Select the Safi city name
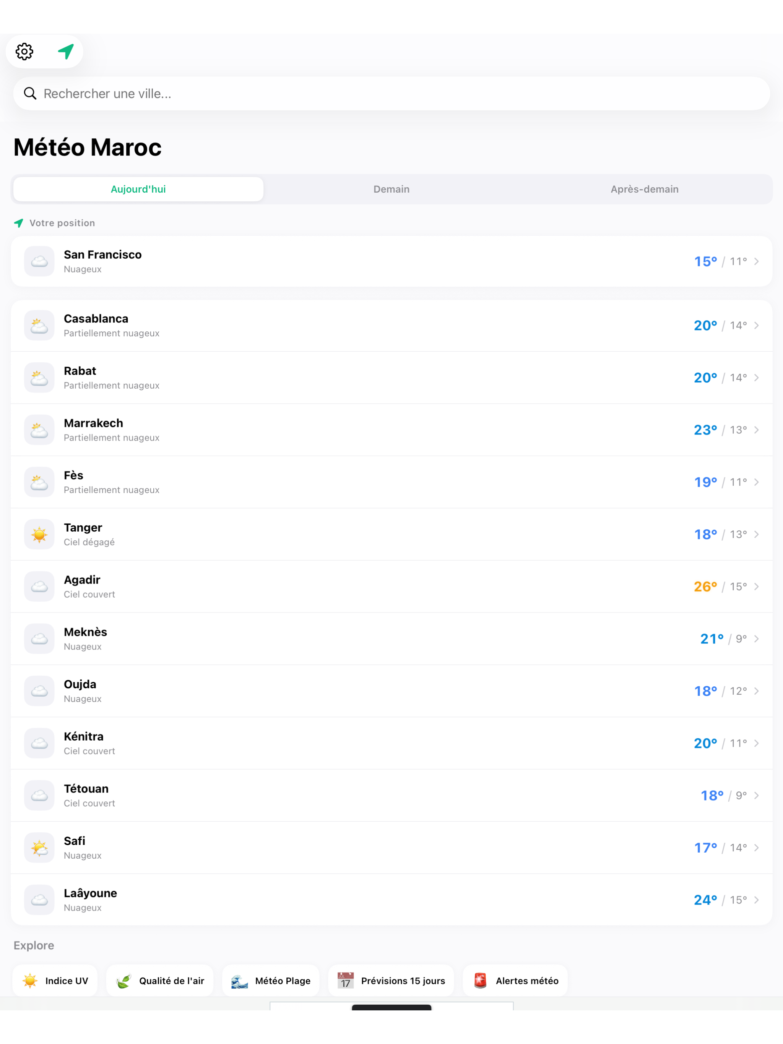783x1044 pixels. point(75,841)
